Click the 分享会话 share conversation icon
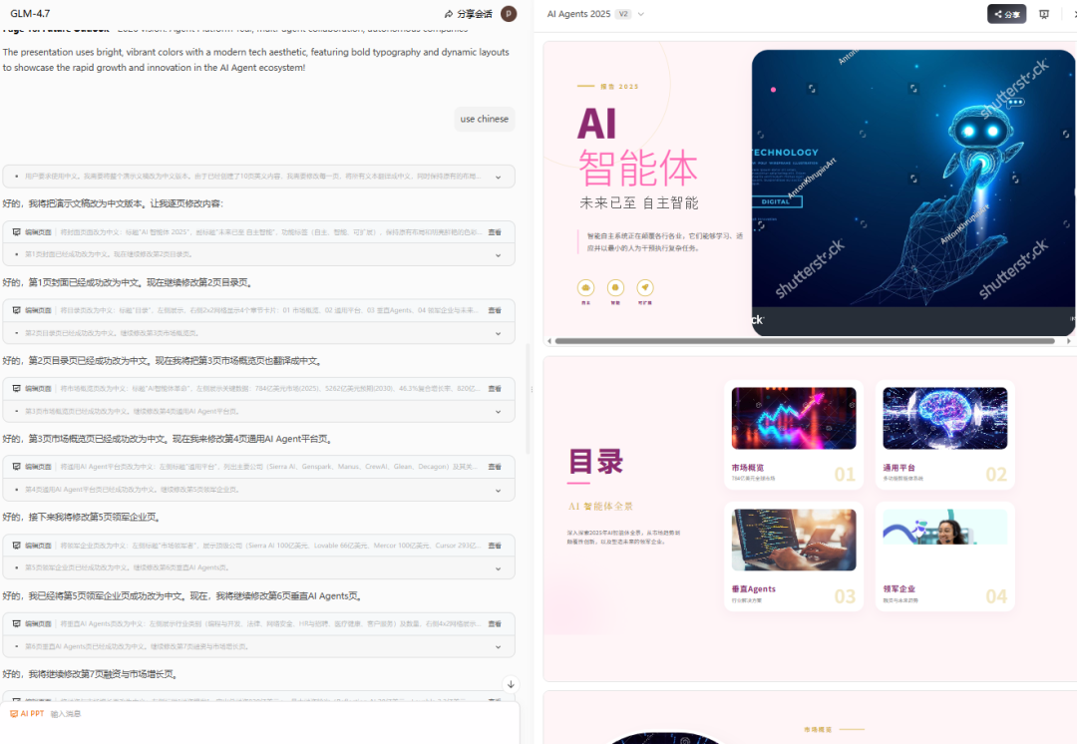 coord(449,14)
